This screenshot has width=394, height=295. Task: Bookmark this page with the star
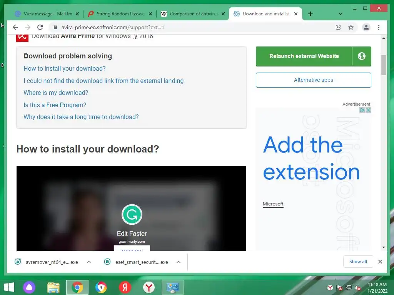coord(351,27)
